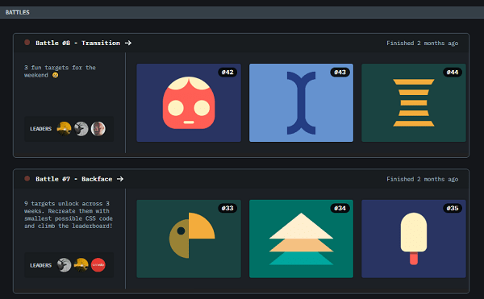View red third leader avatar in Battle #7

(x=98, y=265)
